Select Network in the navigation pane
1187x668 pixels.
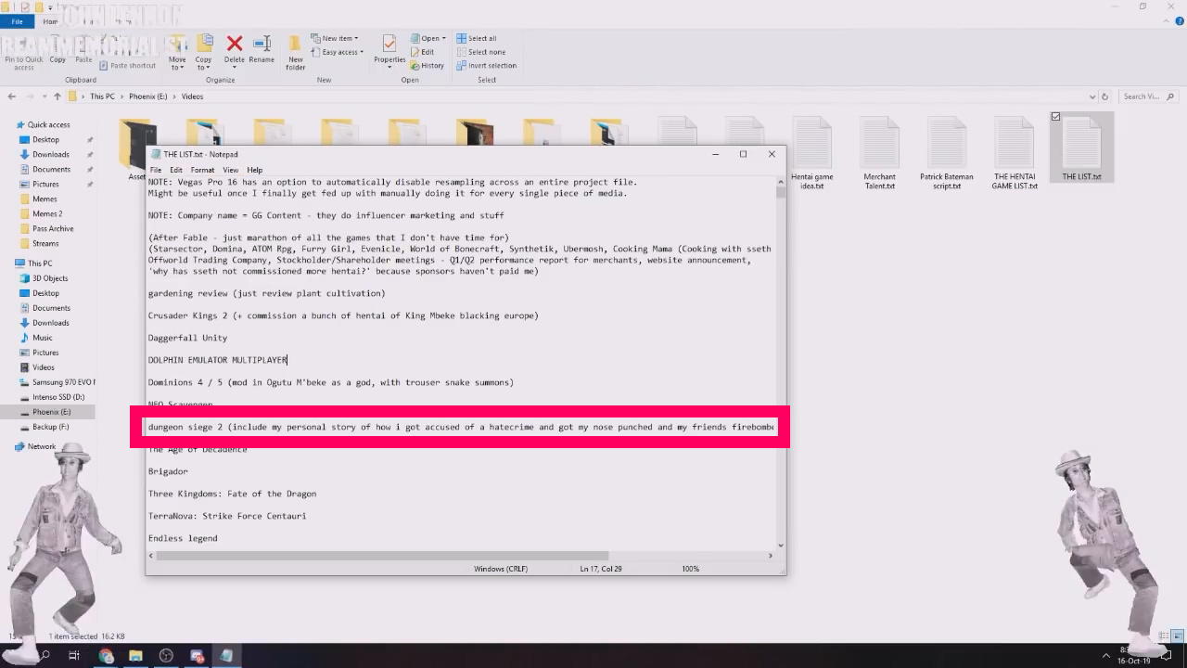point(41,446)
